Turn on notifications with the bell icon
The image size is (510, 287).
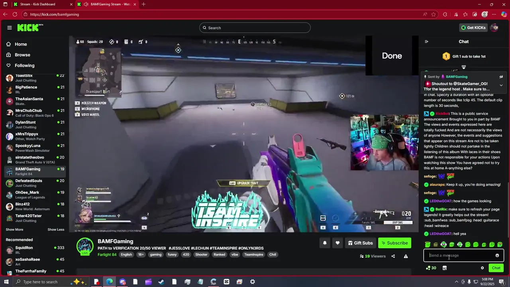click(325, 243)
